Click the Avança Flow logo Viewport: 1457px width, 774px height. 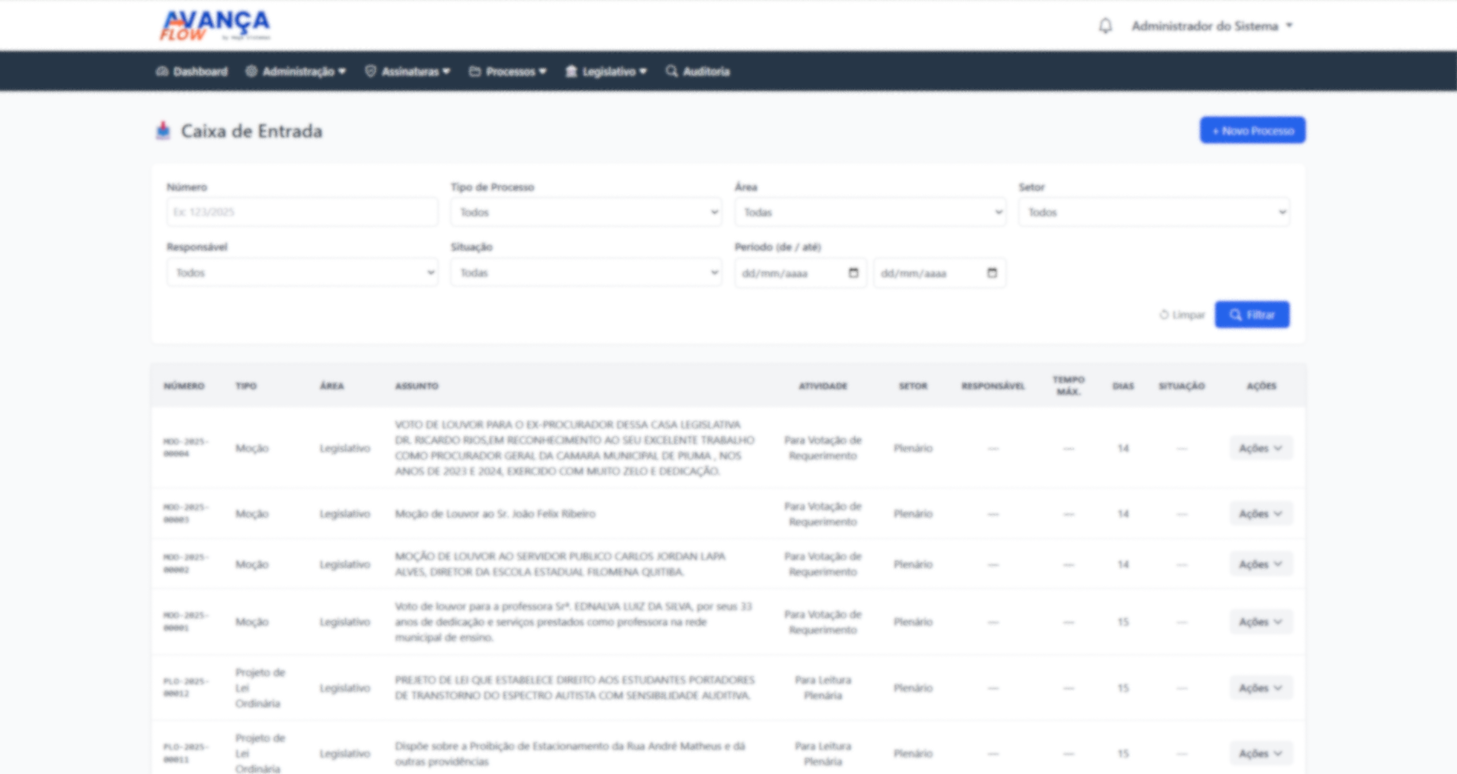click(215, 25)
